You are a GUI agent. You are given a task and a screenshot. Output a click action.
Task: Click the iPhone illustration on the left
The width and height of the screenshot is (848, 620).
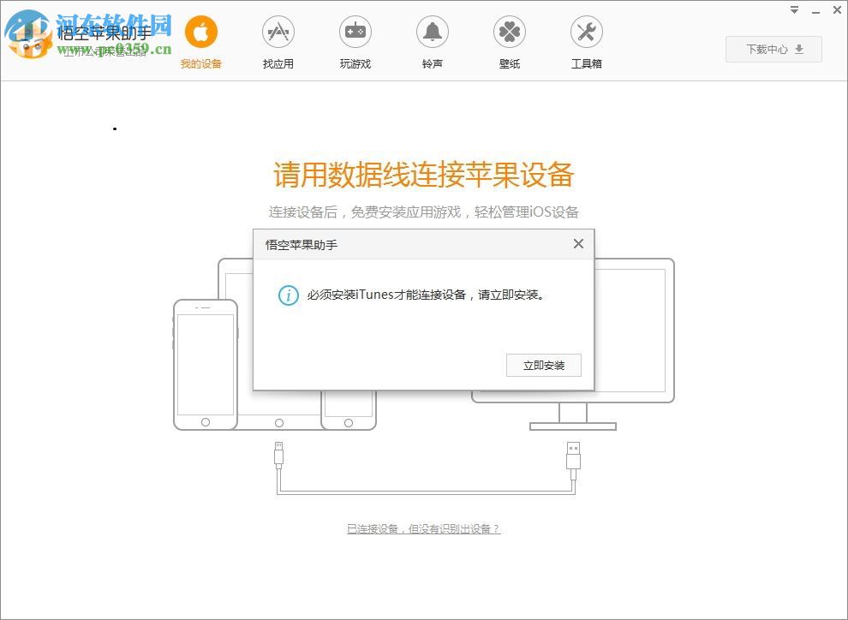coord(206,365)
